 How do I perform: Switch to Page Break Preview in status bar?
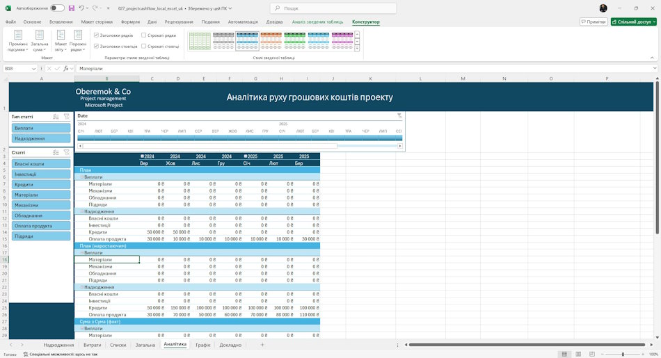(x=592, y=355)
